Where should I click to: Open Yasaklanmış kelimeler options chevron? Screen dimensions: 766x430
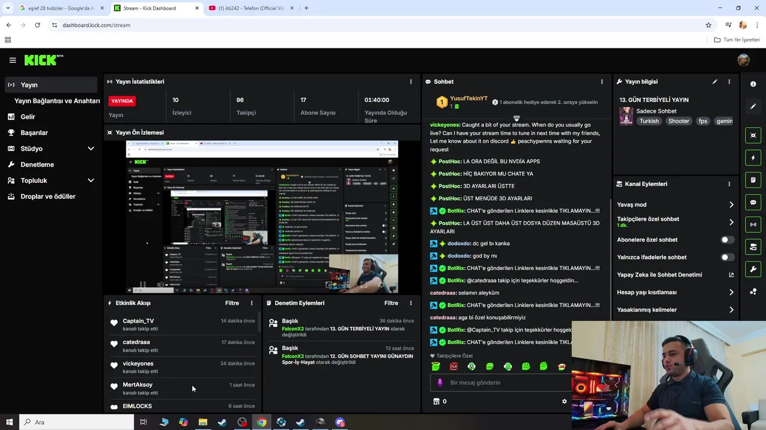tap(731, 310)
